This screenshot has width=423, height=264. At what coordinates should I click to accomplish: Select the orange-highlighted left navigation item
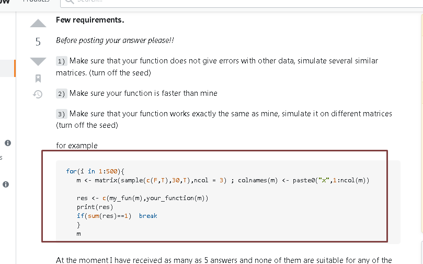pos(8,69)
